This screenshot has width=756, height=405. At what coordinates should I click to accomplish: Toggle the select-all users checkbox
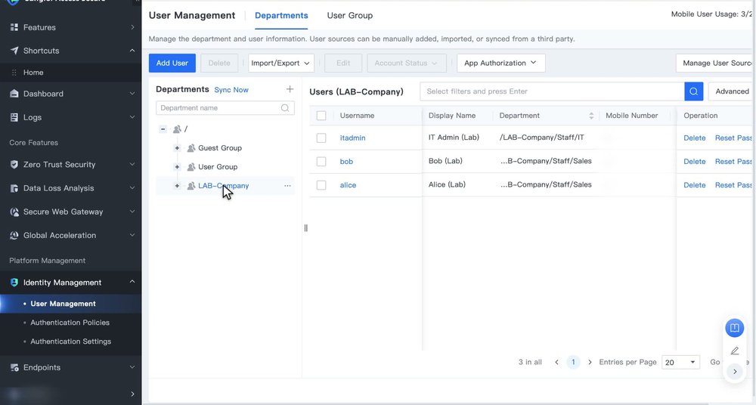pyautogui.click(x=321, y=116)
